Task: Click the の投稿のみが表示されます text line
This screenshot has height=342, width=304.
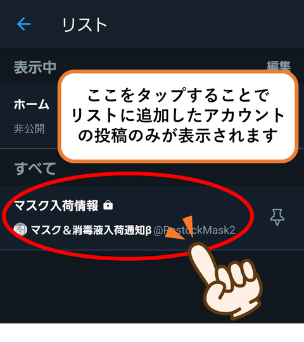Action: tap(178, 136)
